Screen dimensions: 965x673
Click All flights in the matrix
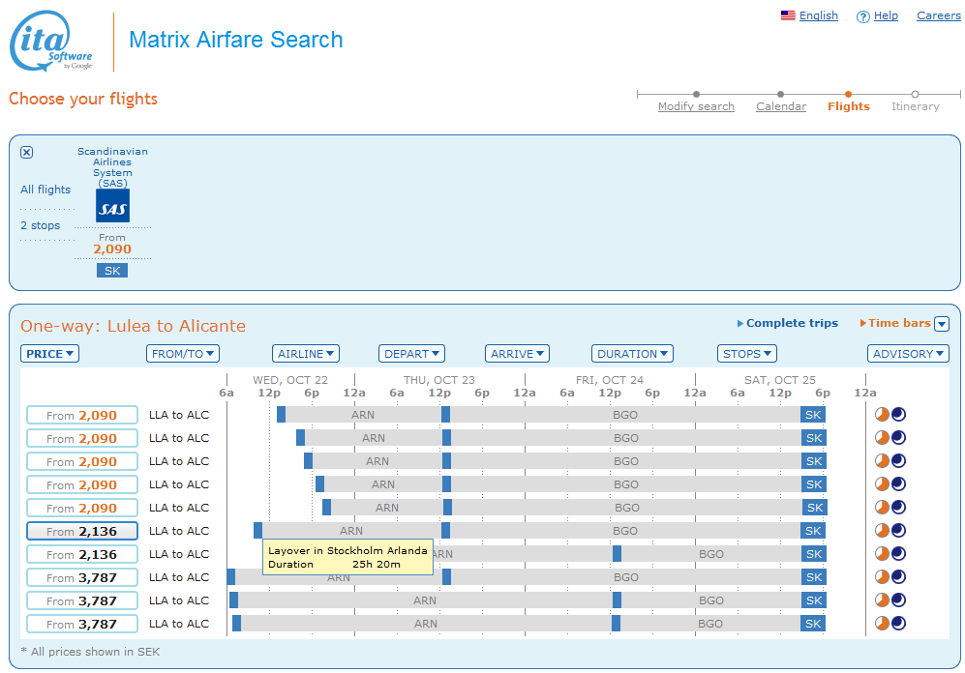coord(45,190)
